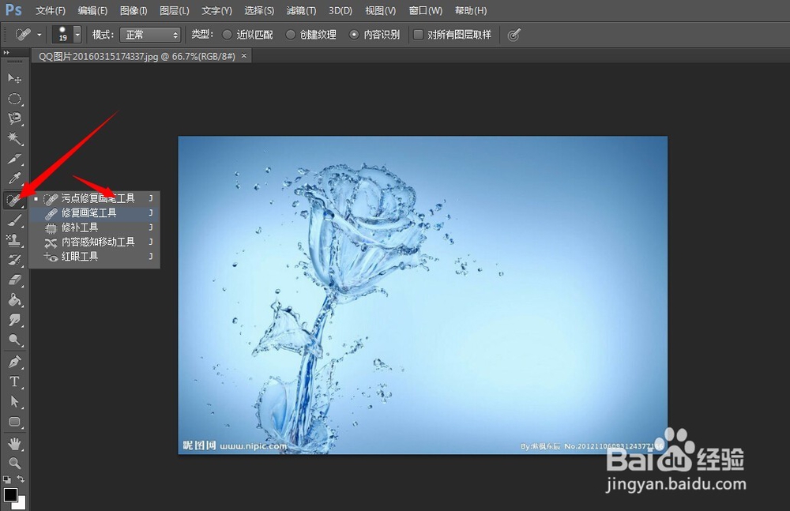This screenshot has height=511, width=790.
Task: Click the Spot Healing Brush toolbar icon
Action: pos(14,200)
